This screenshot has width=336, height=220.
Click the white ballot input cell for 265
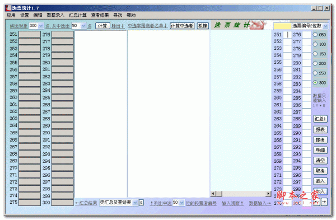pyautogui.click(x=288, y=133)
